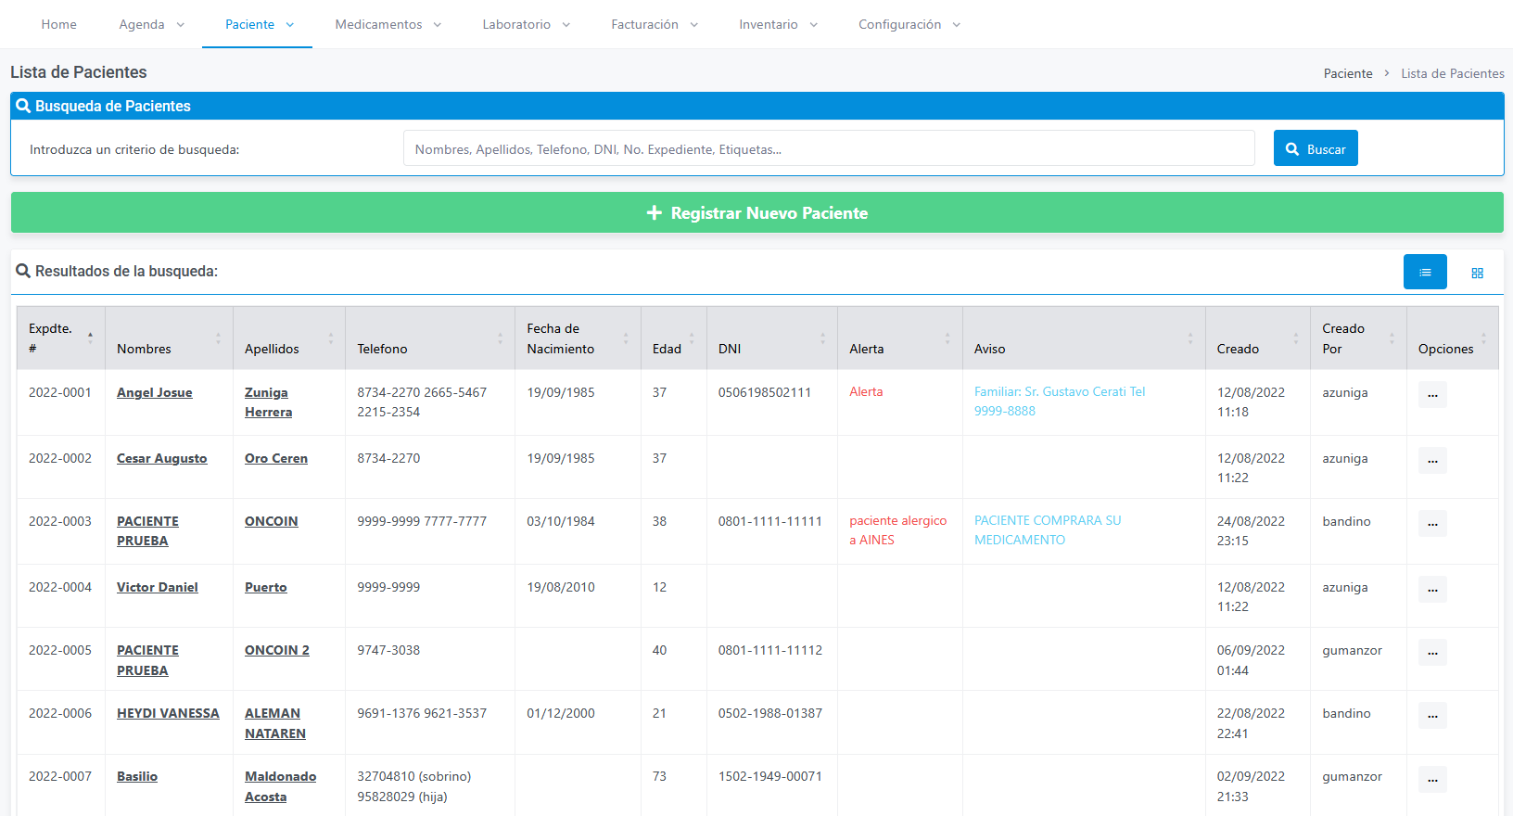1513x816 pixels.
Task: Open the Laboratorio menu
Action: [526, 24]
